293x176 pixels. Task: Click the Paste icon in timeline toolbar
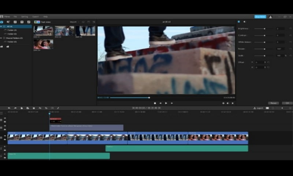coord(28,108)
